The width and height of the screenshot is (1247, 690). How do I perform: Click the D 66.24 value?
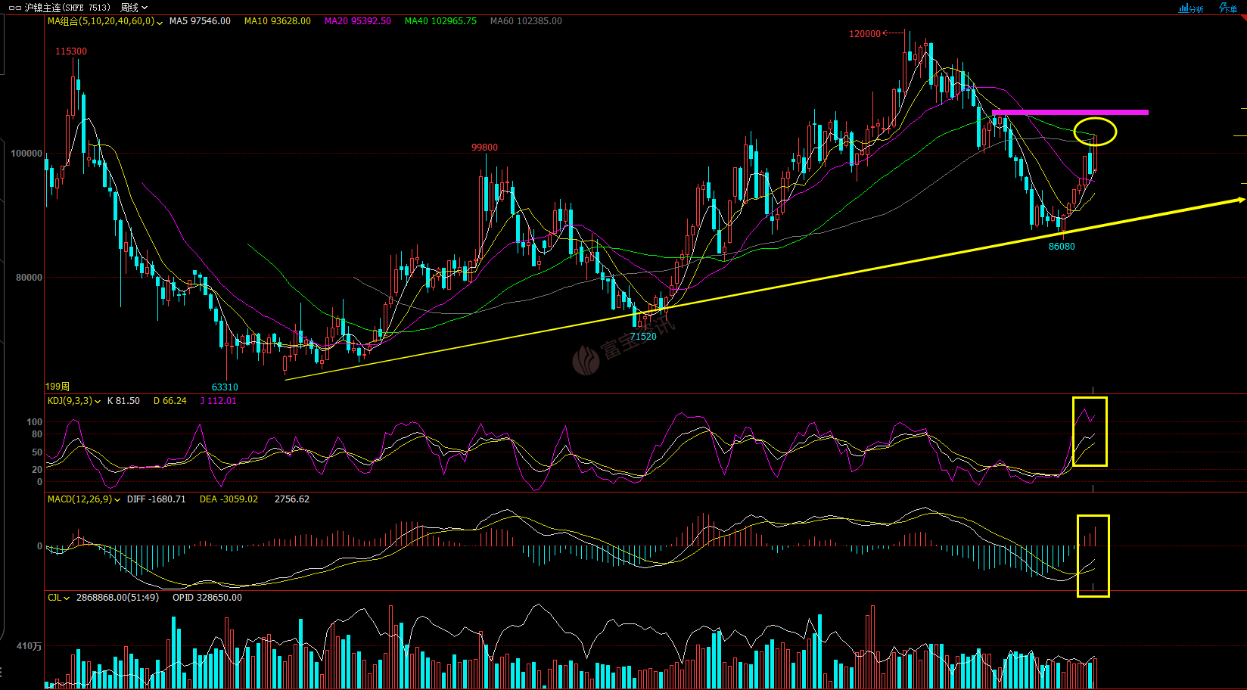point(170,401)
